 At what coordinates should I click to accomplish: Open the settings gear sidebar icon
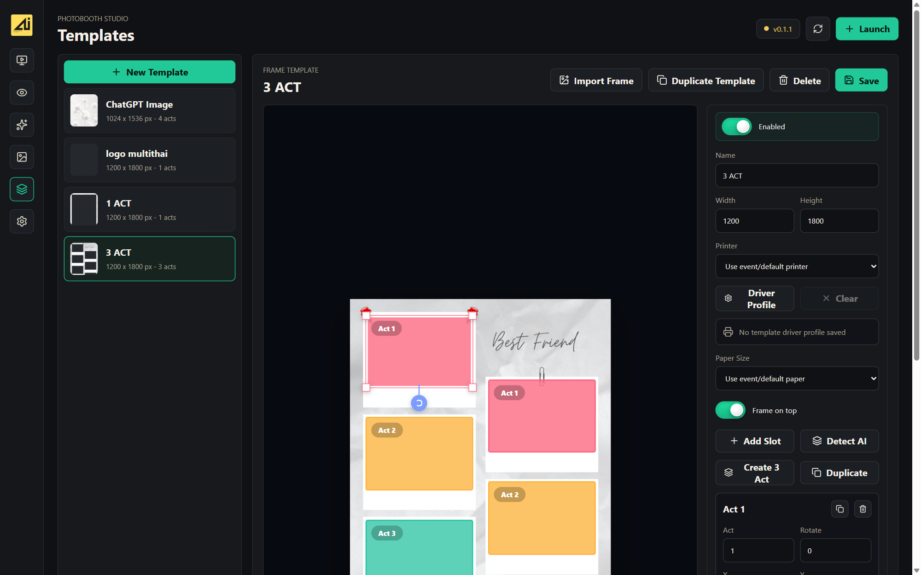click(22, 221)
